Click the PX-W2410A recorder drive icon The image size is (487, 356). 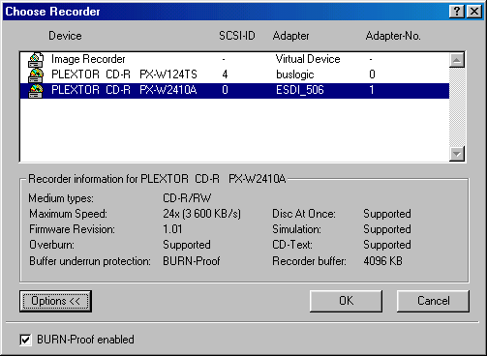pyautogui.click(x=36, y=91)
